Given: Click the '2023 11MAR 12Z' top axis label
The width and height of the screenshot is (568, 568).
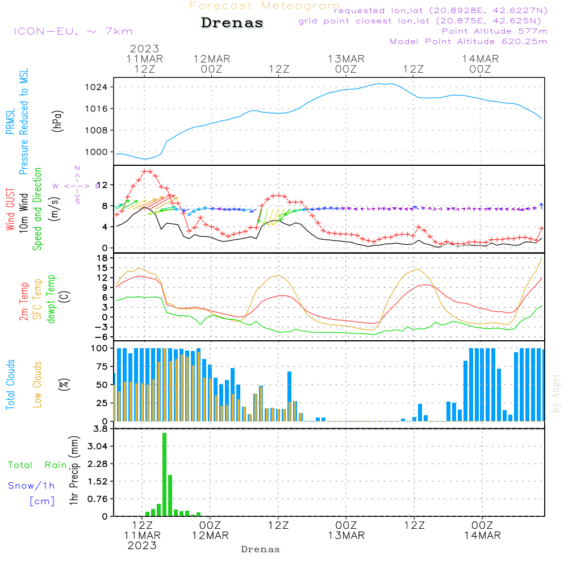Looking at the screenshot, I should (x=144, y=59).
